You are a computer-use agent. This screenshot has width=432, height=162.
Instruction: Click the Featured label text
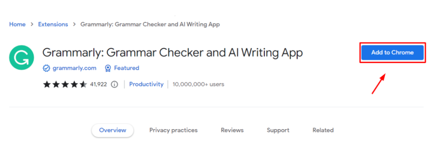pyautogui.click(x=127, y=68)
